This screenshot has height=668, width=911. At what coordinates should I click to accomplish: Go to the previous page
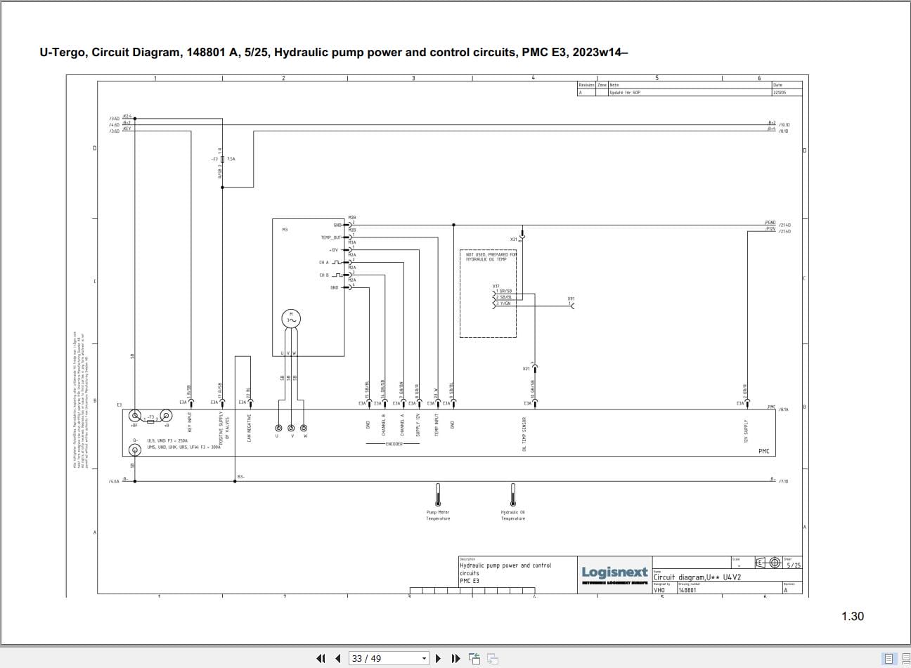(338, 658)
